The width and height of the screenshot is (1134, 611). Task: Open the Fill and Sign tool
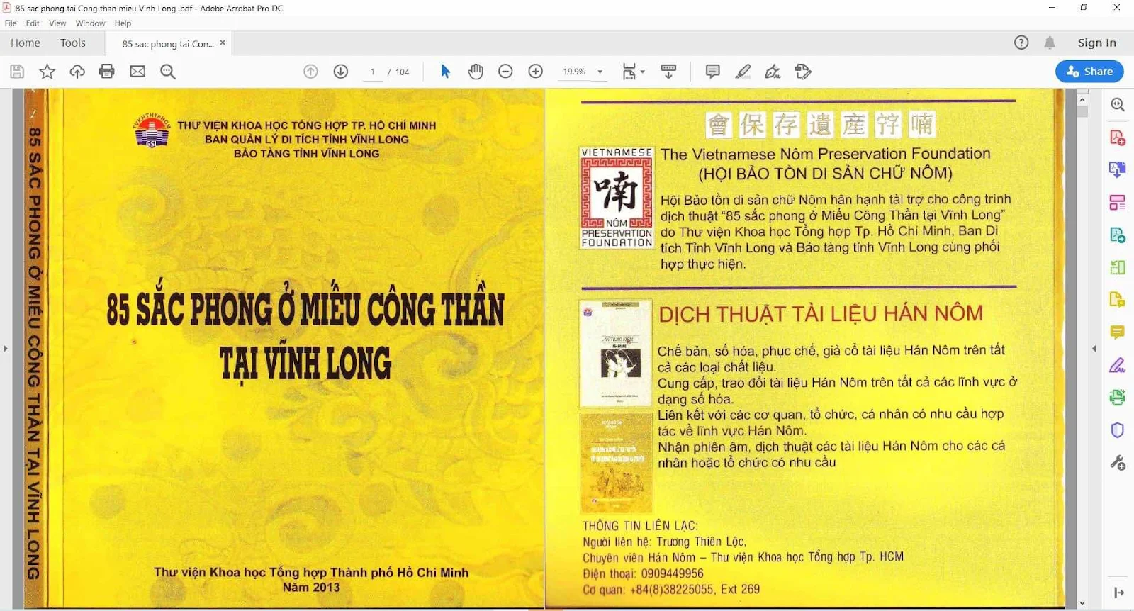coord(773,72)
